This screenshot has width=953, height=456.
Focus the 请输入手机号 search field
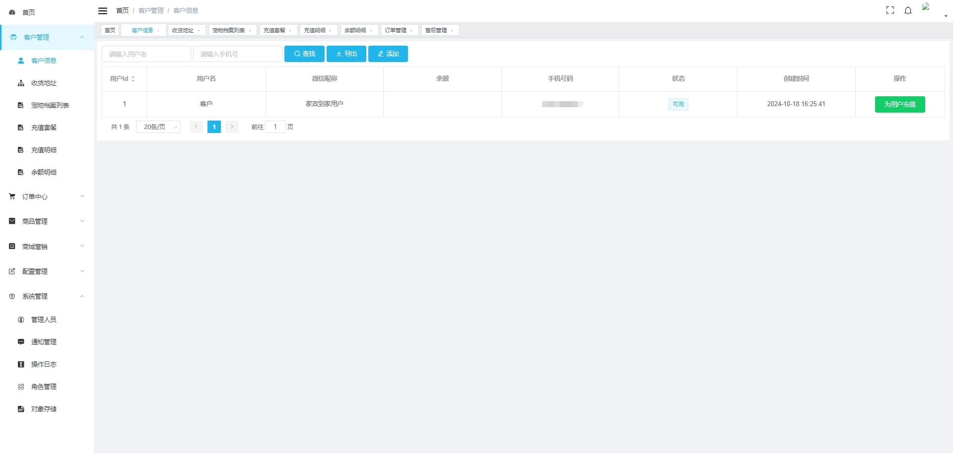[238, 54]
